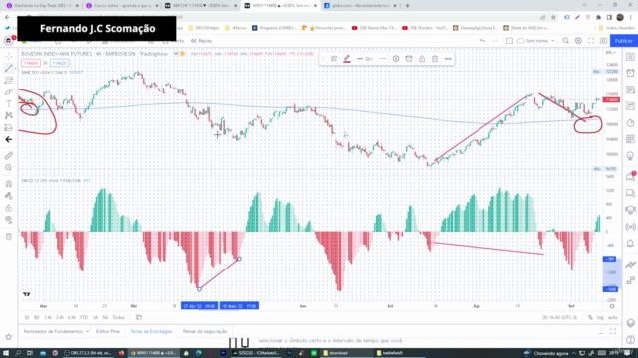Open notifications bell on right sidebar
The width and height of the screenshot is (638, 358).
point(630,243)
